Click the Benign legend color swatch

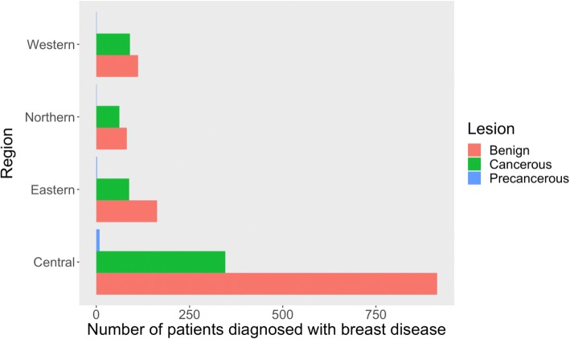click(x=474, y=149)
